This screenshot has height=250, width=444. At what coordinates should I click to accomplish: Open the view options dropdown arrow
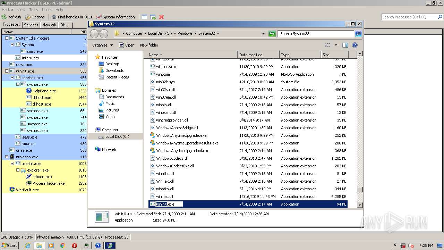coord(336,45)
